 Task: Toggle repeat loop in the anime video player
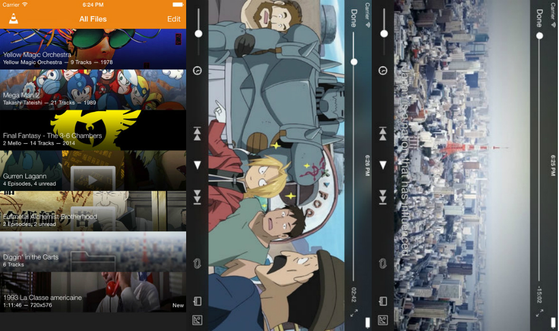197,263
